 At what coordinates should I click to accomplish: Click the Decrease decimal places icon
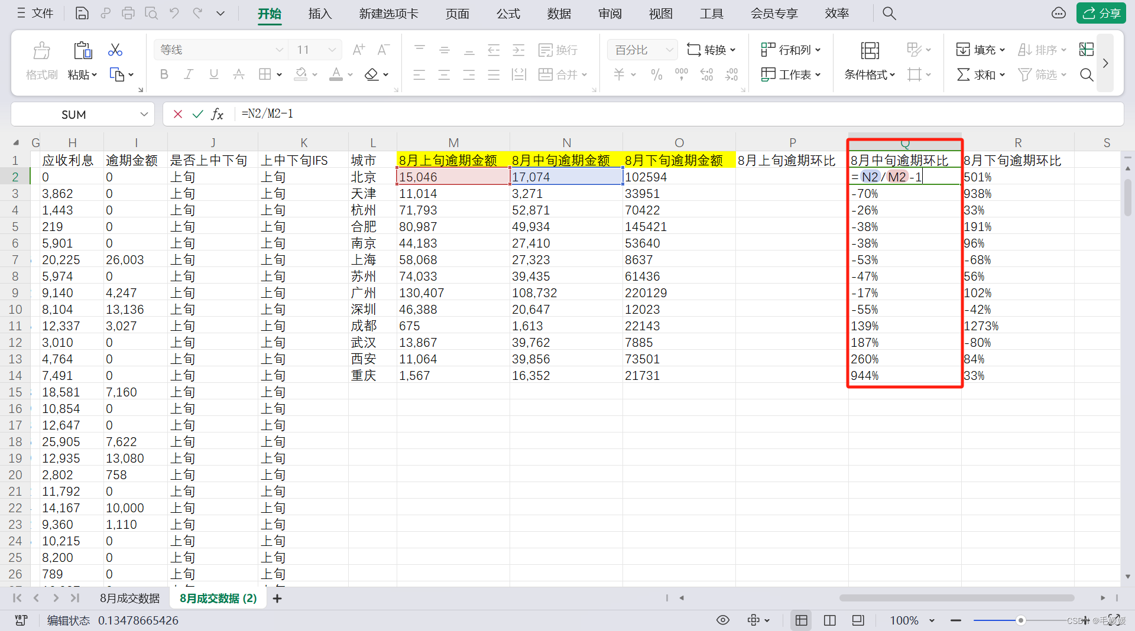[x=732, y=74]
